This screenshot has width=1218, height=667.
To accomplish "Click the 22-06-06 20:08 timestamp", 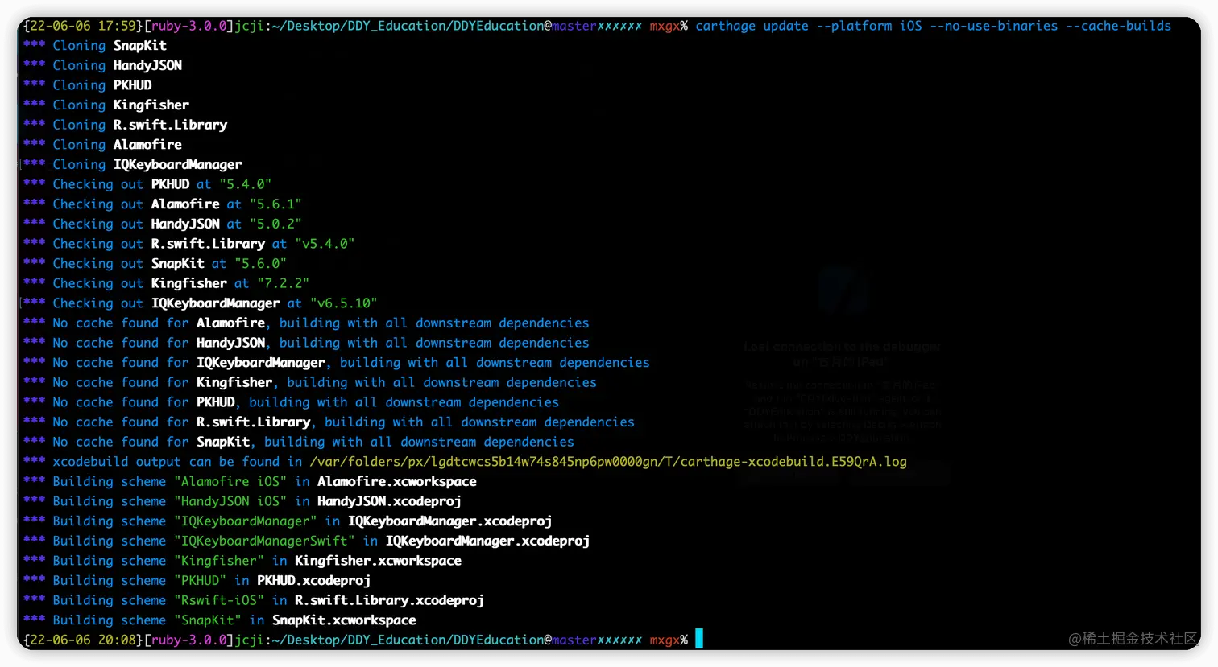I will pyautogui.click(x=84, y=640).
